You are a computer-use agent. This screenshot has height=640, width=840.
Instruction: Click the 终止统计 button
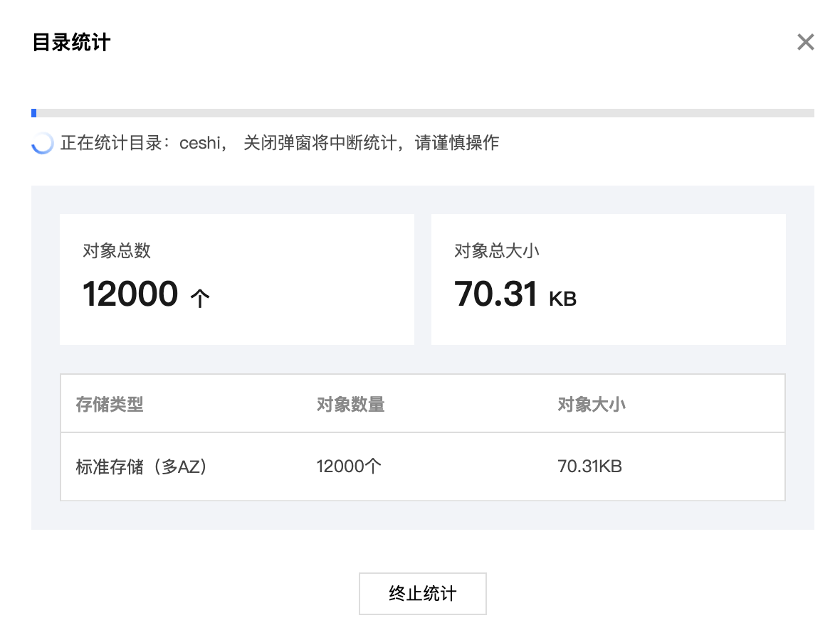422,594
